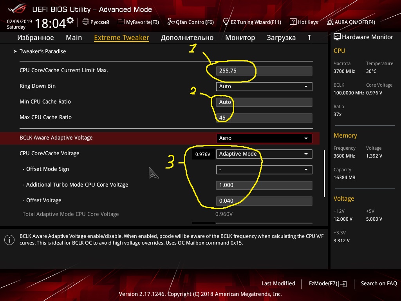Edit Offset Voltage value field

[x=264, y=201]
